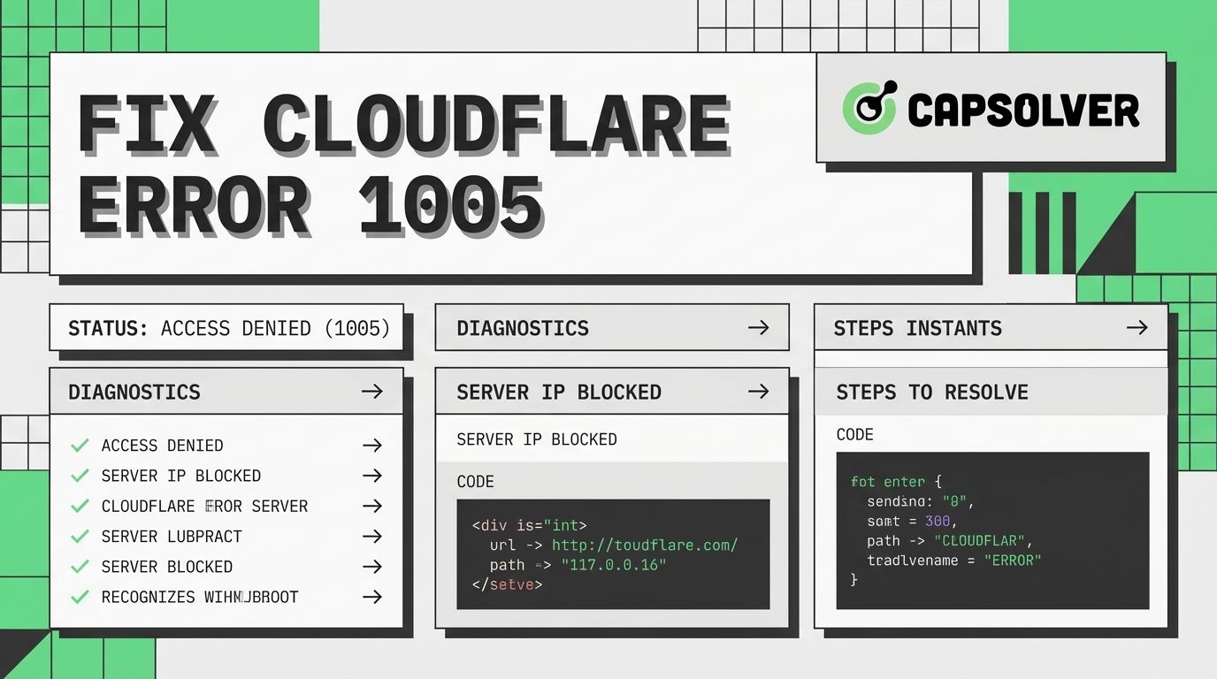
Task: Click arrow beside RECOGNIZES WIHMJBROOT item
Action: [372, 597]
